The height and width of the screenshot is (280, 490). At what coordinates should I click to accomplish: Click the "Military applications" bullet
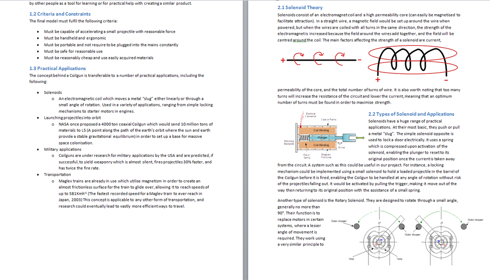point(63,149)
